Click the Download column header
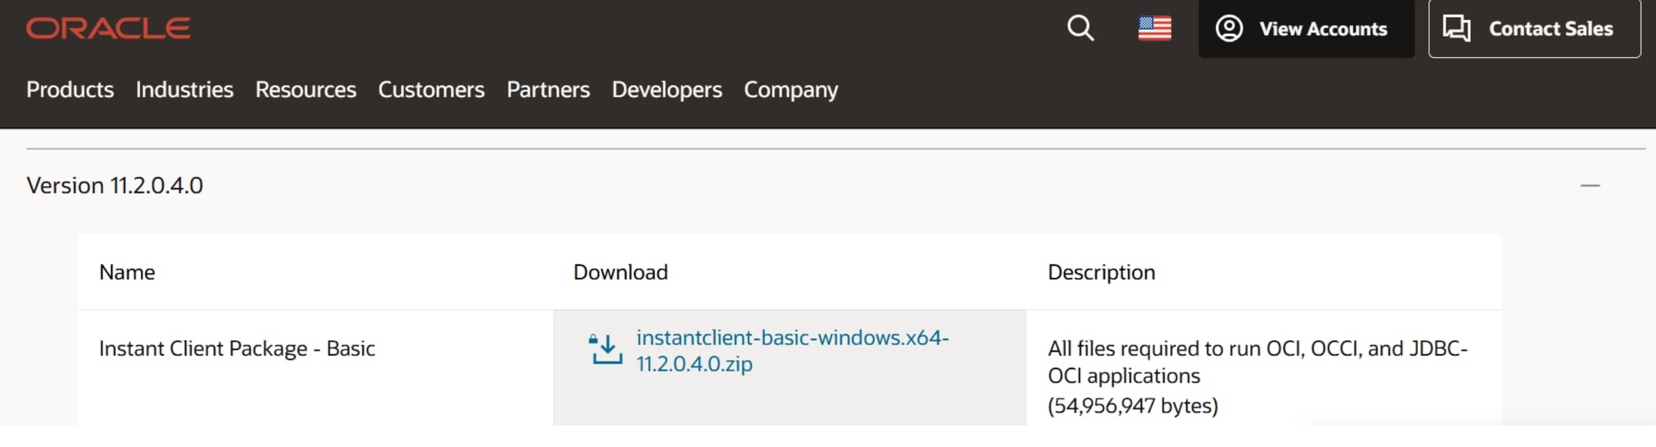 (620, 272)
